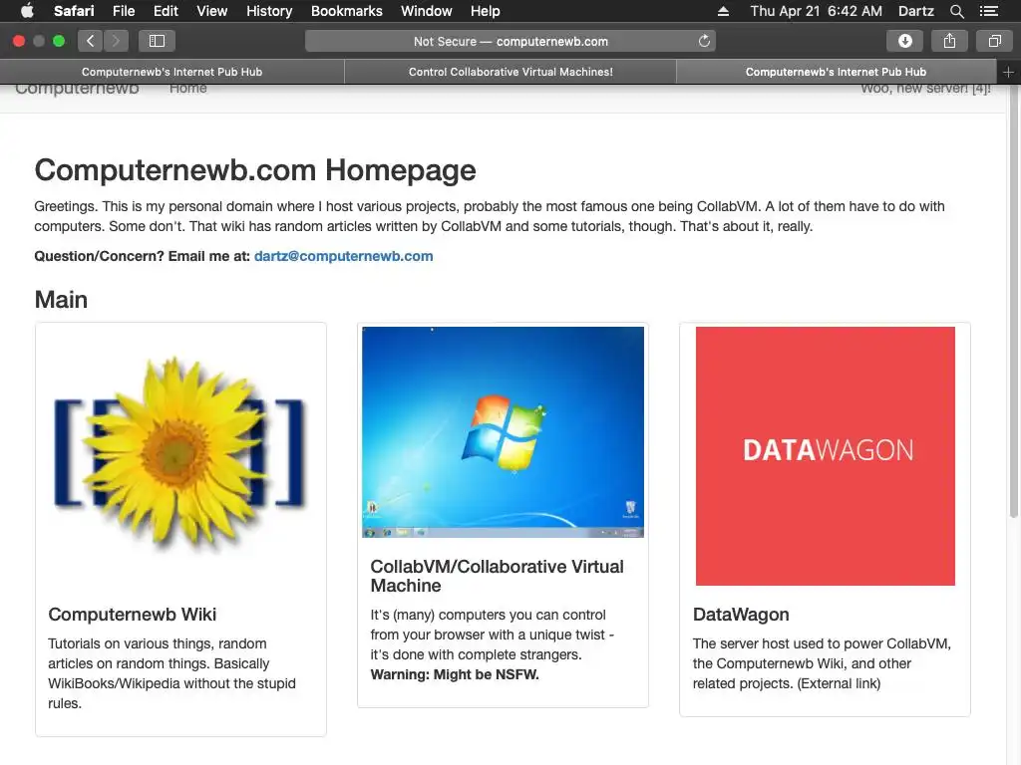Open the File menu
This screenshot has height=765, width=1021.
123,11
